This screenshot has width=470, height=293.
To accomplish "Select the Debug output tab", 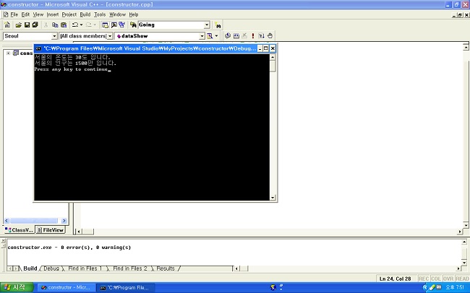I will click(51, 268).
